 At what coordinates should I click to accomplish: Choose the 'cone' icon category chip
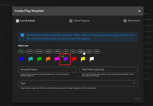point(29,51)
